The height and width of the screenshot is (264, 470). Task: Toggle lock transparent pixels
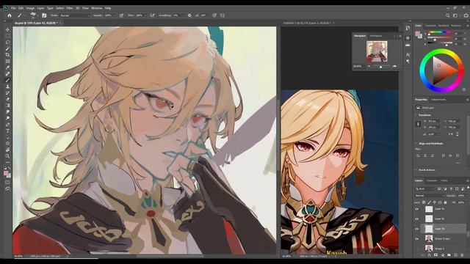tap(424, 202)
